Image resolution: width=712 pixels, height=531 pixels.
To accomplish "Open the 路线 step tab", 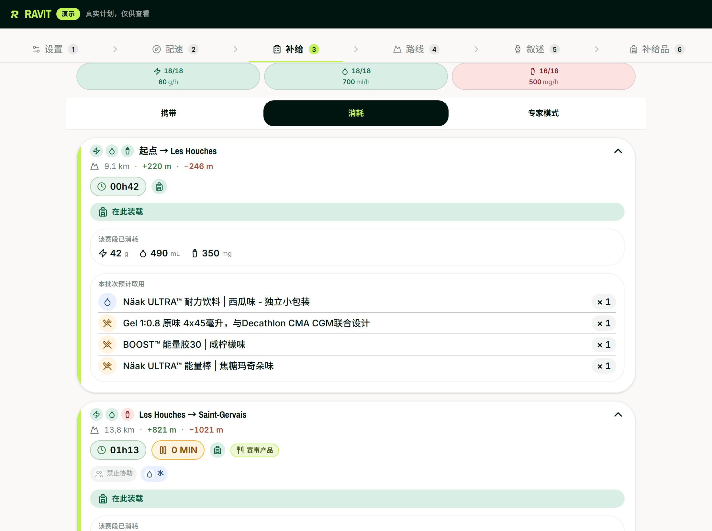I will pos(416,49).
